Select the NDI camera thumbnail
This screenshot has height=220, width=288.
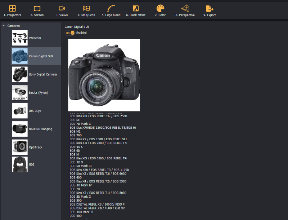point(20,164)
